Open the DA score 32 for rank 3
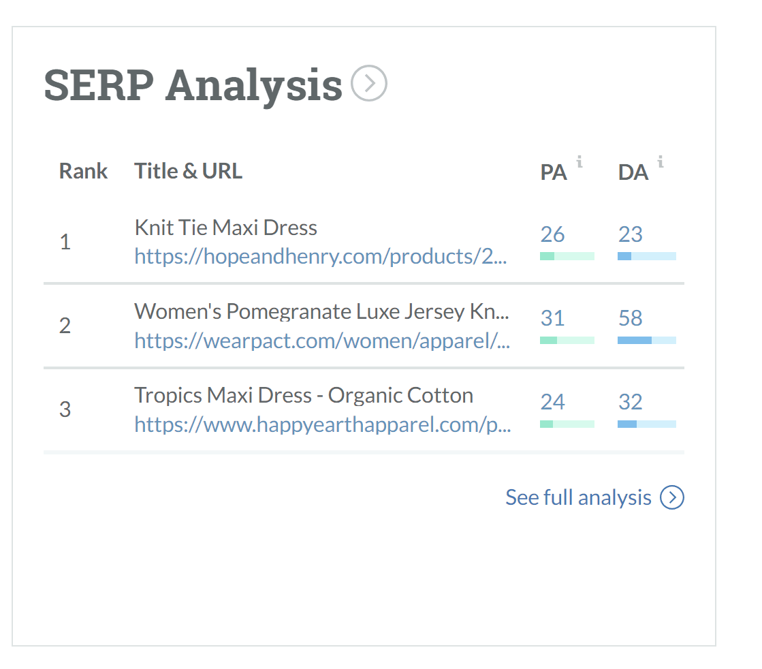The height and width of the screenshot is (669, 762). pos(630,402)
